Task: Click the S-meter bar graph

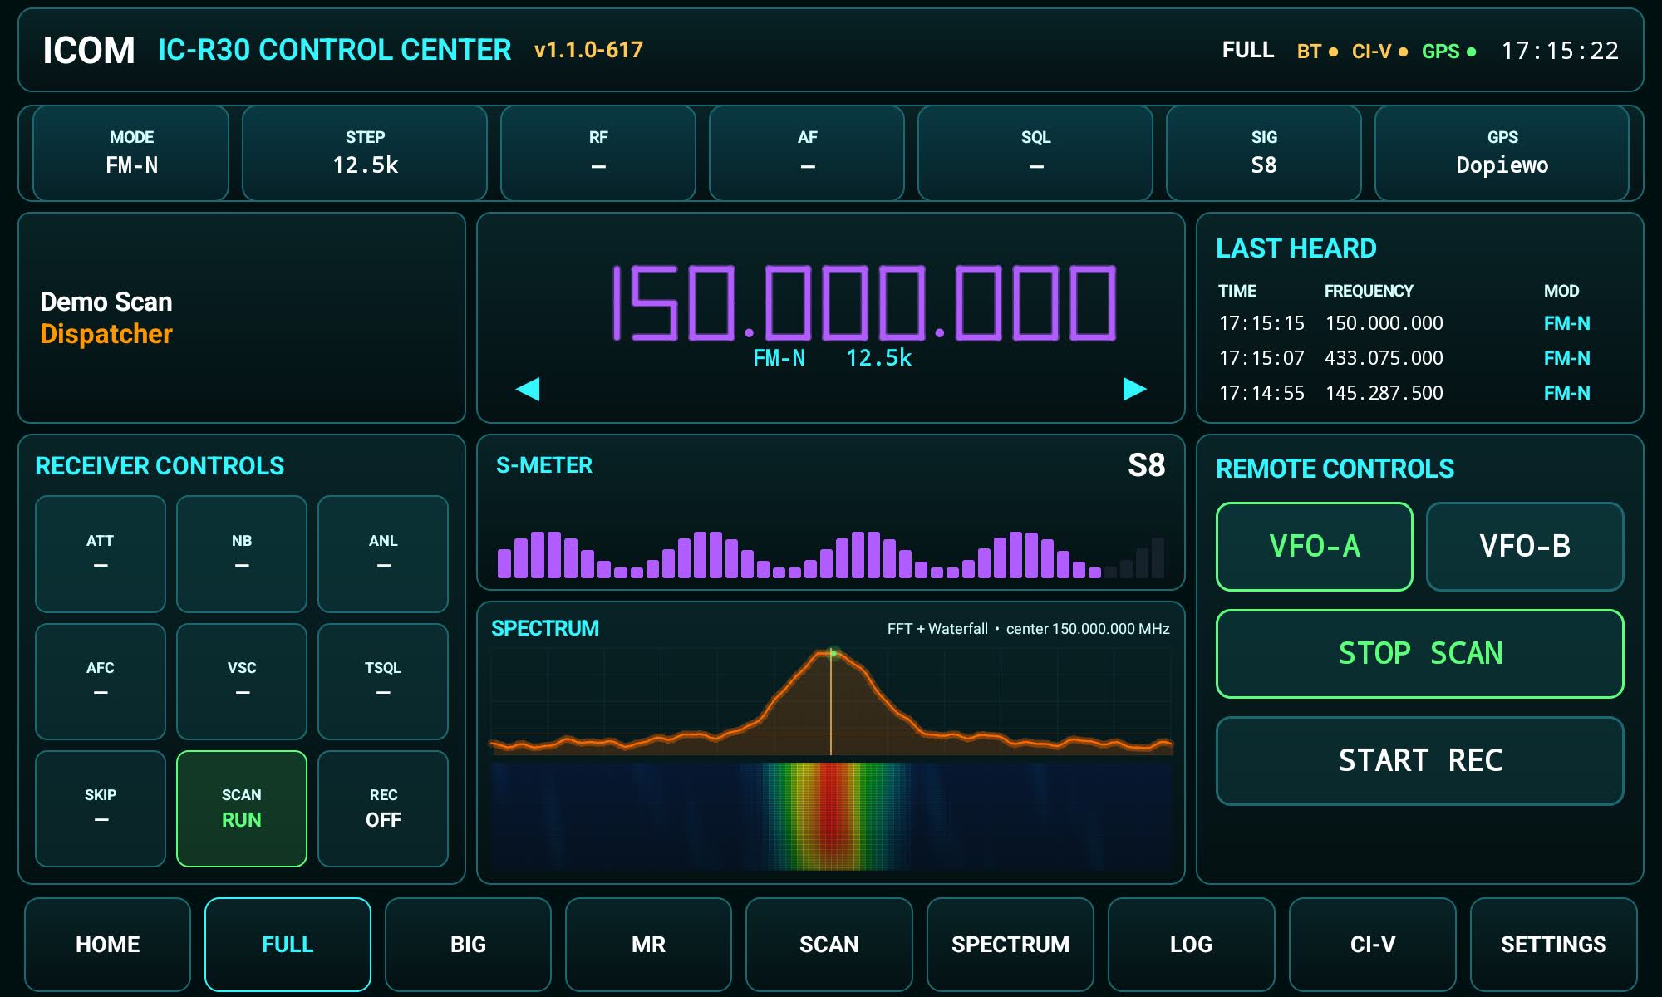Action: [x=831, y=554]
